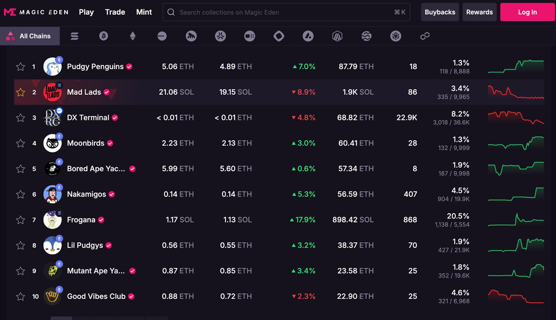Toggle the Mad Lads favorite star
Viewport: 556px width, 320px height.
(21, 92)
